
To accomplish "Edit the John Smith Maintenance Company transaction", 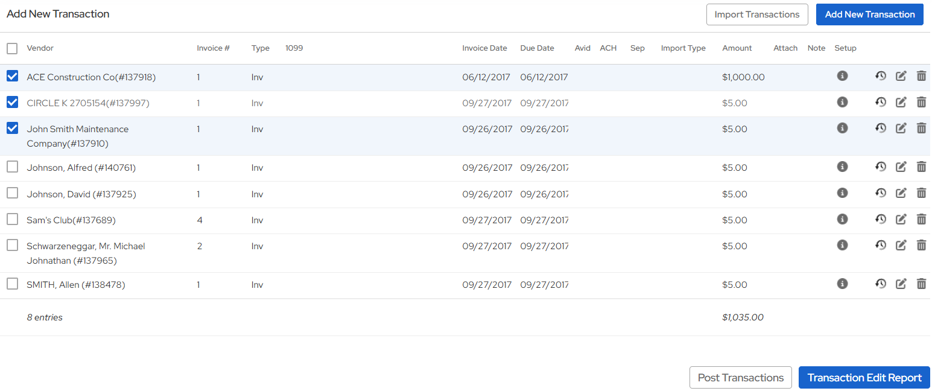I will pyautogui.click(x=901, y=128).
